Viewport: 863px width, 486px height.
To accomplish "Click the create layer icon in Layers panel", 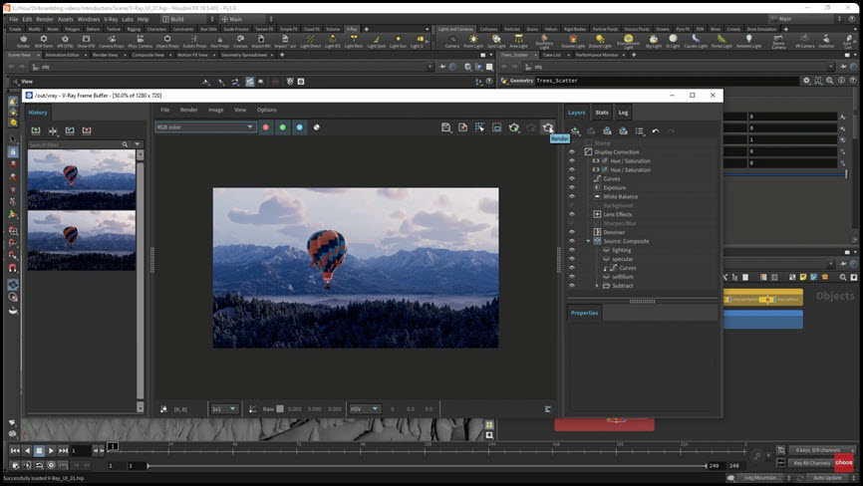I will pyautogui.click(x=575, y=130).
